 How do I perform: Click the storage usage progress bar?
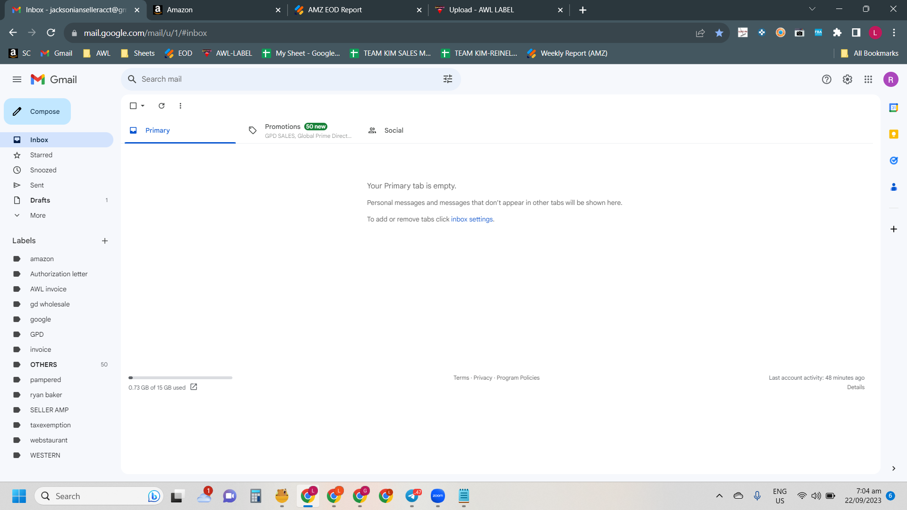click(180, 378)
